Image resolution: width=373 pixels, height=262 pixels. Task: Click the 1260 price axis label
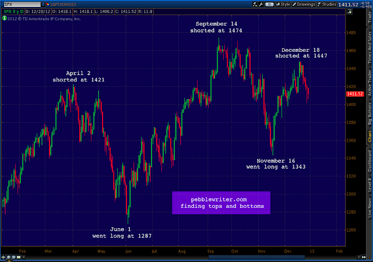pos(351,230)
